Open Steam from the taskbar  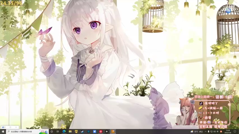(82, 131)
